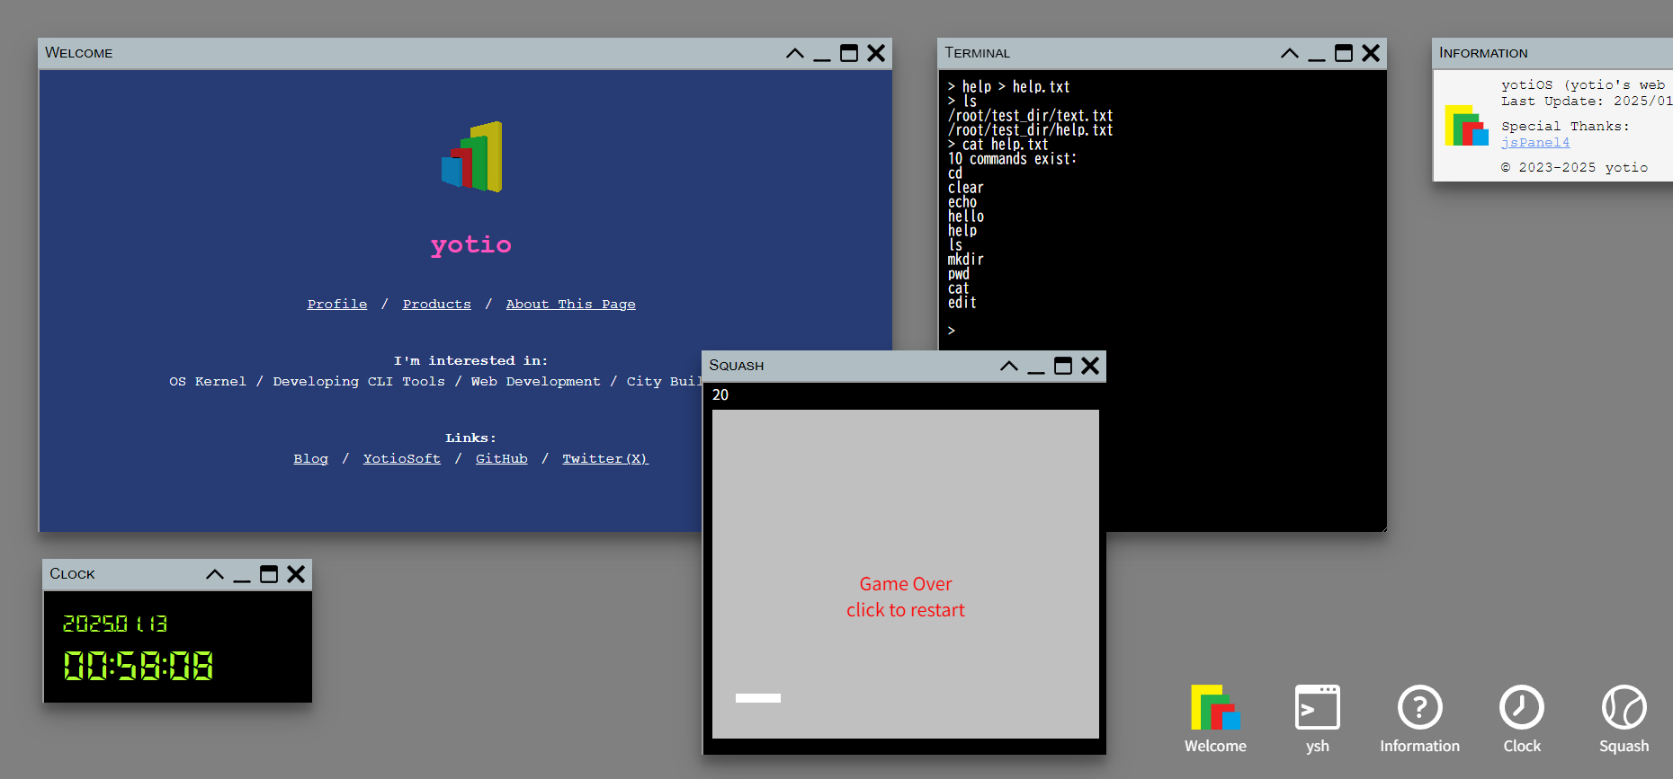This screenshot has width=1673, height=779.
Task: Open the Products link
Action: [437, 305]
